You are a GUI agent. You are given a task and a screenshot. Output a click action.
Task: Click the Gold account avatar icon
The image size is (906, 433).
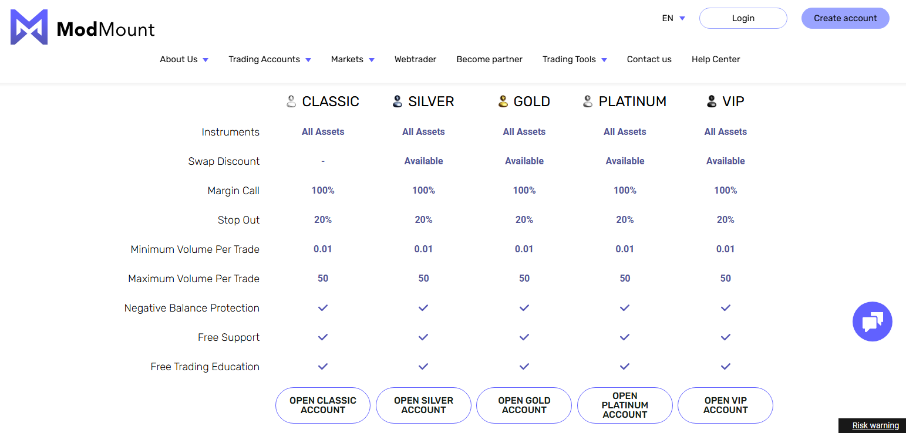pos(503,102)
